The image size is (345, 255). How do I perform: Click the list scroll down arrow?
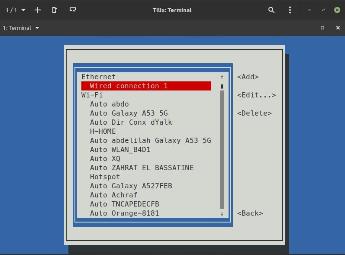pos(222,213)
